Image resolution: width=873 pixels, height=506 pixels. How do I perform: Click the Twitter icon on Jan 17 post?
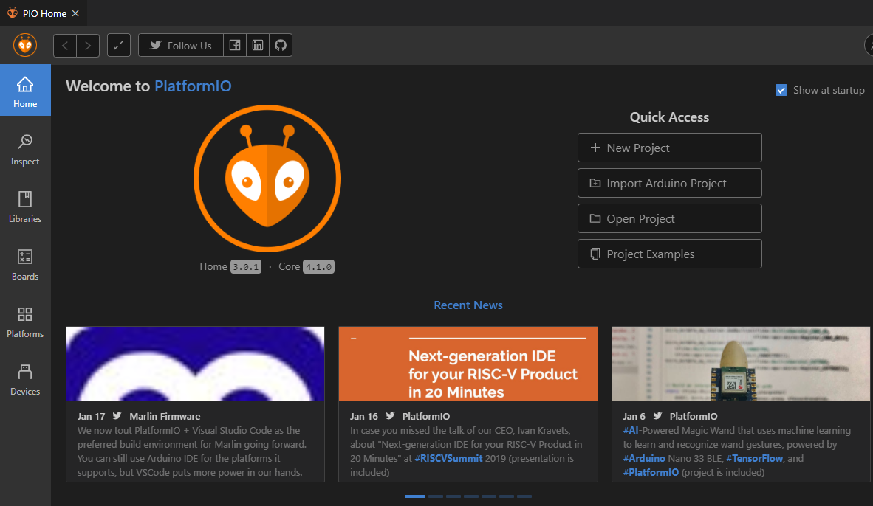(117, 416)
